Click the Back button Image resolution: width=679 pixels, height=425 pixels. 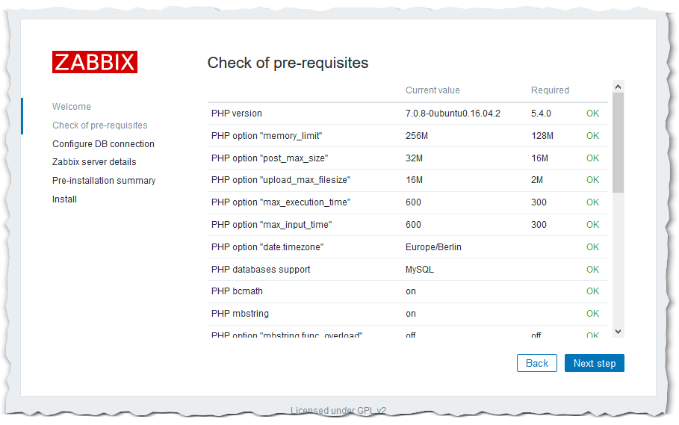point(537,363)
